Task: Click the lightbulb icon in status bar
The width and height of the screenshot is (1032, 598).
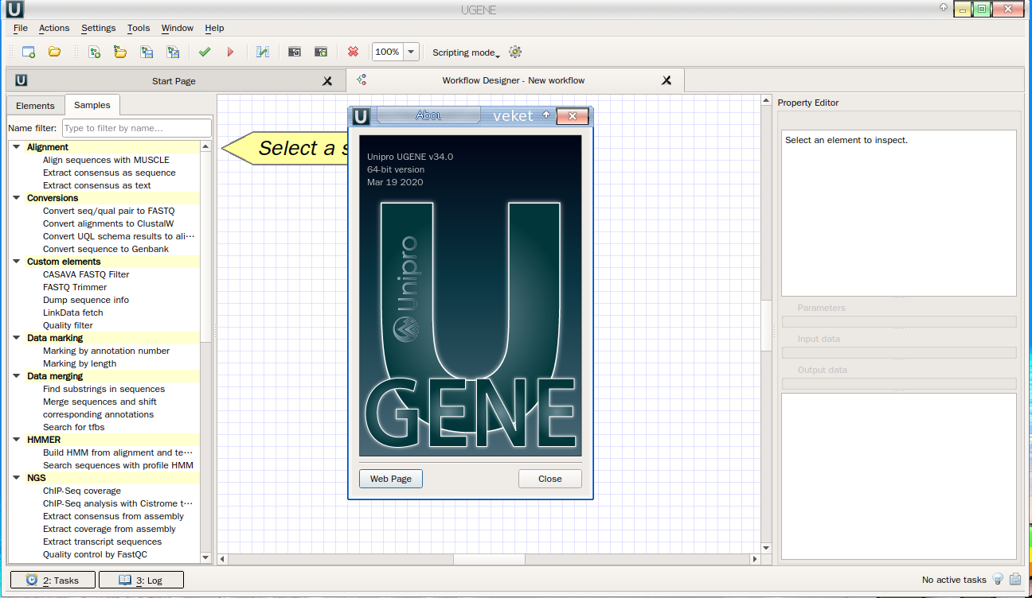Action: [998, 580]
